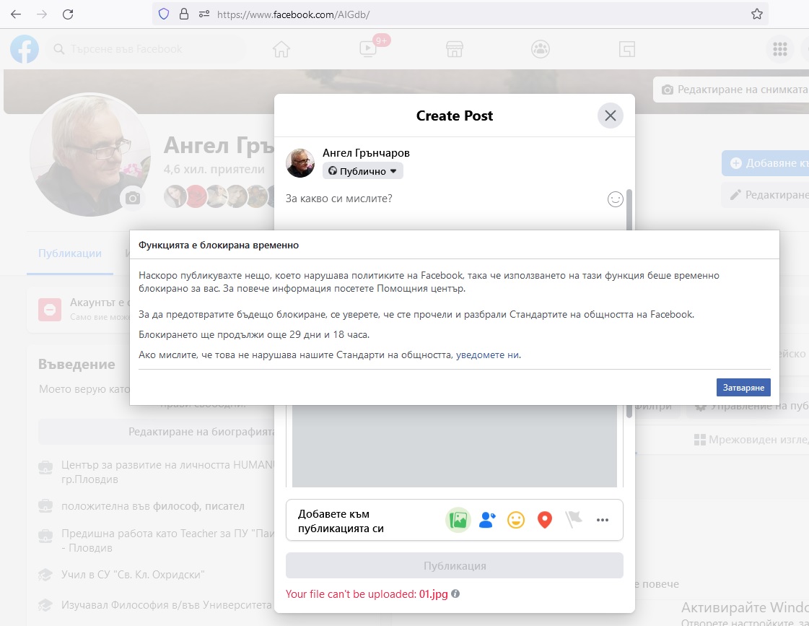Click the Затваряне button

(743, 388)
